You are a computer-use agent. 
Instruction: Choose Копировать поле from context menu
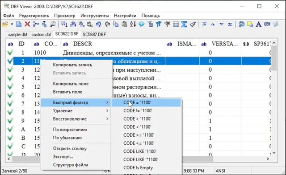tap(71, 84)
